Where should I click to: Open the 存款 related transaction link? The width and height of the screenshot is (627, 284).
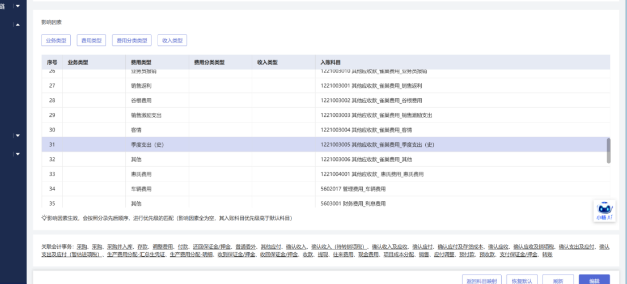point(142,247)
